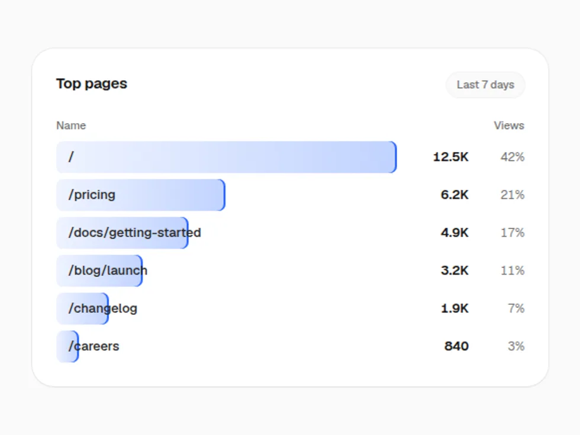
Task: Open the Last 7 days range selector
Action: [x=485, y=85]
